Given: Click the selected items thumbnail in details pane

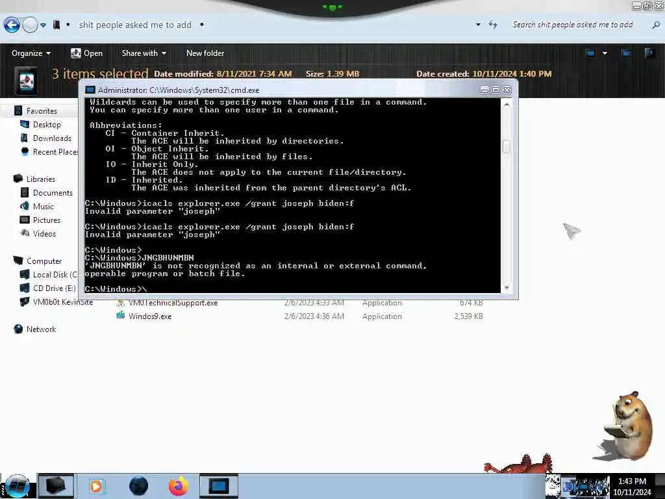Looking at the screenshot, I should (x=26, y=80).
